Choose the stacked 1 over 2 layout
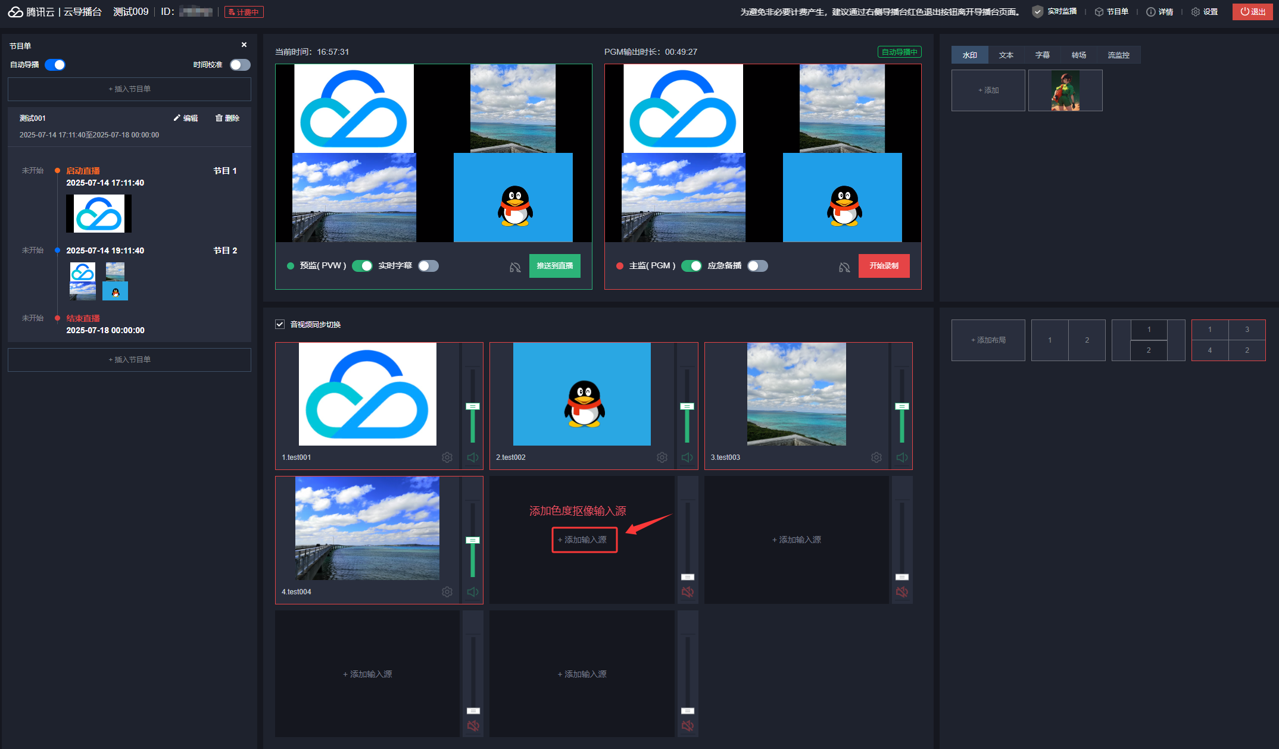This screenshot has height=749, width=1279. [1149, 340]
